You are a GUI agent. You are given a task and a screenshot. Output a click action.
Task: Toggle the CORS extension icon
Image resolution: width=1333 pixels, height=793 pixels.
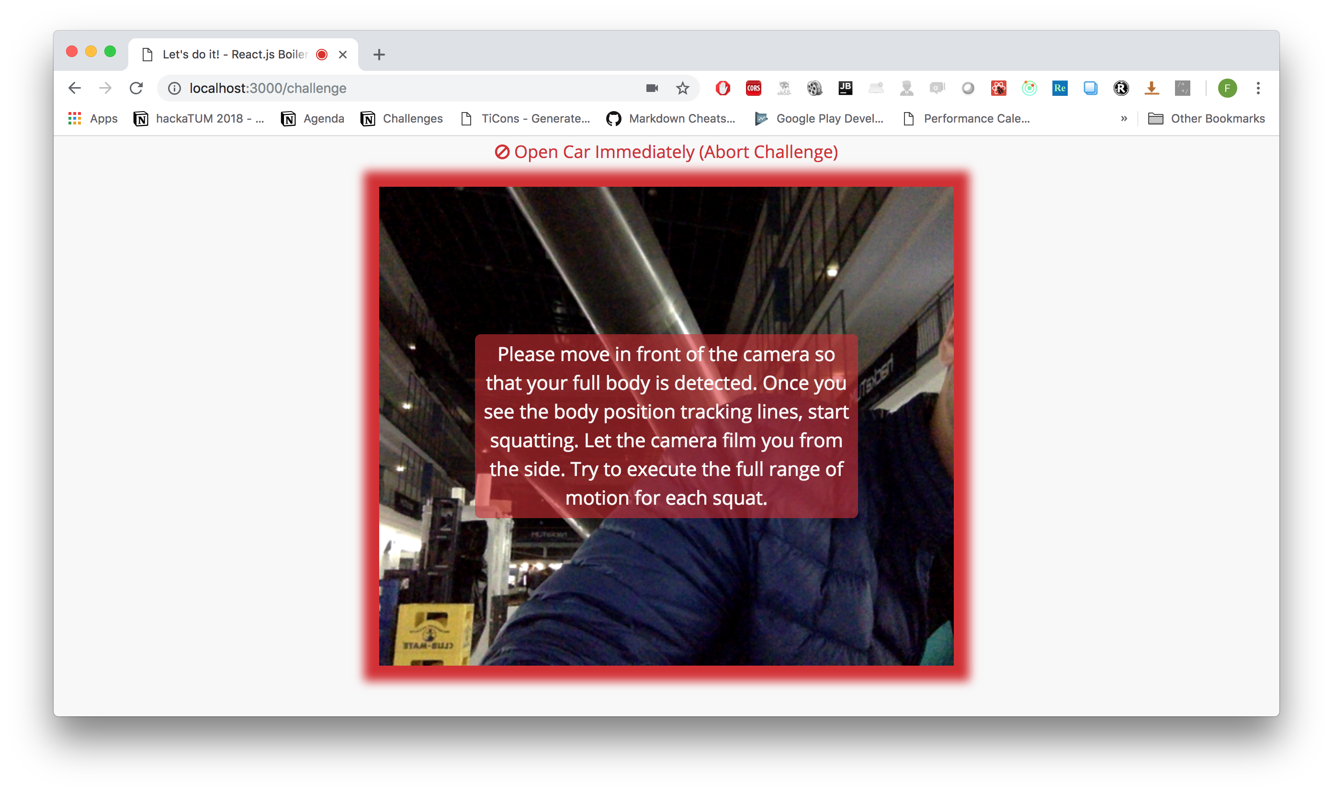753,88
